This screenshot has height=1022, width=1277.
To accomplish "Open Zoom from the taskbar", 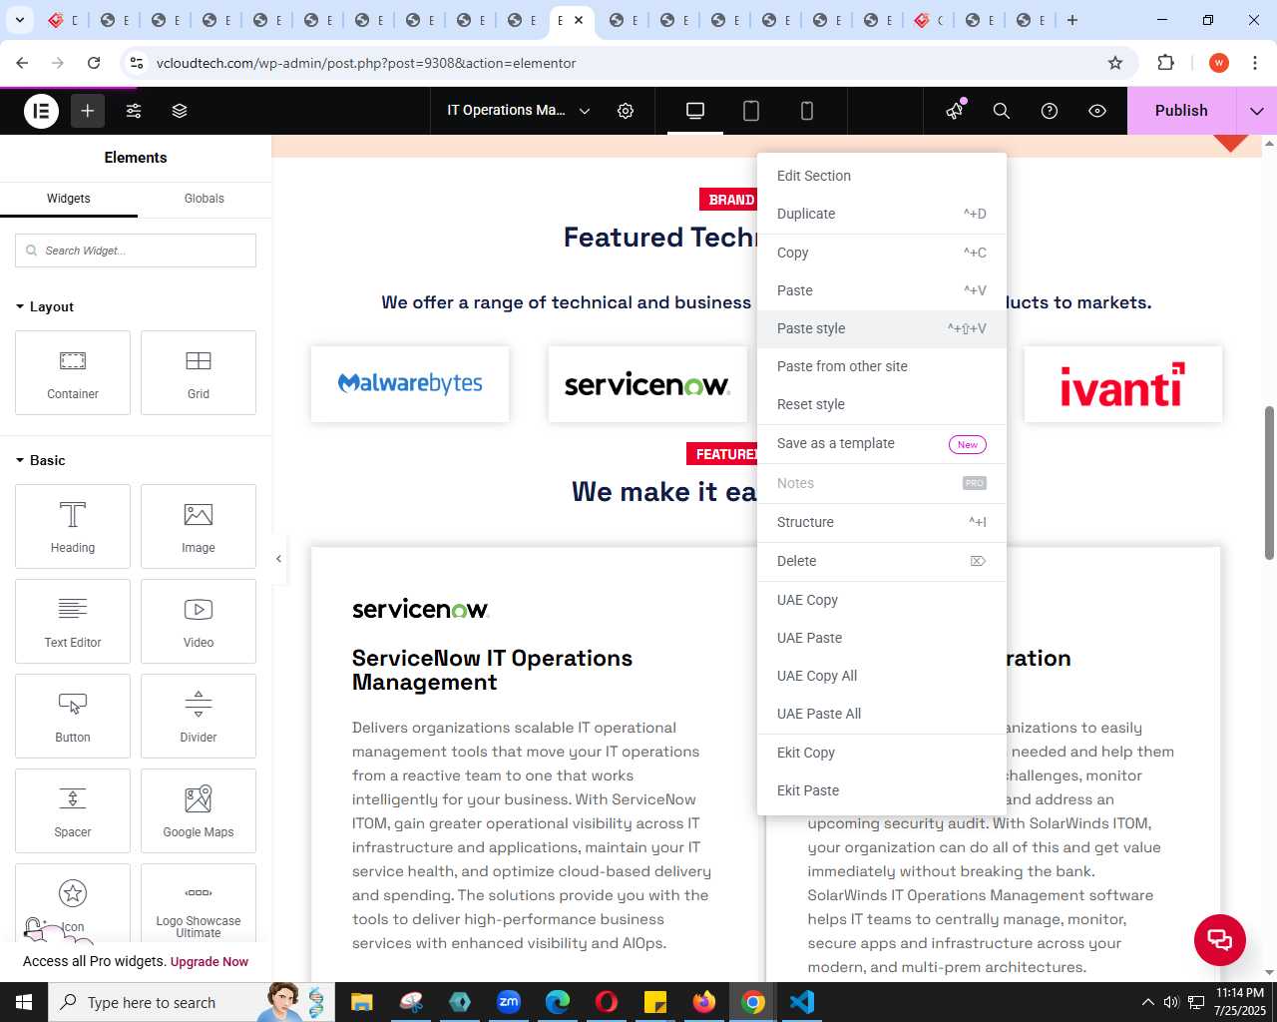I will pos(509,1002).
